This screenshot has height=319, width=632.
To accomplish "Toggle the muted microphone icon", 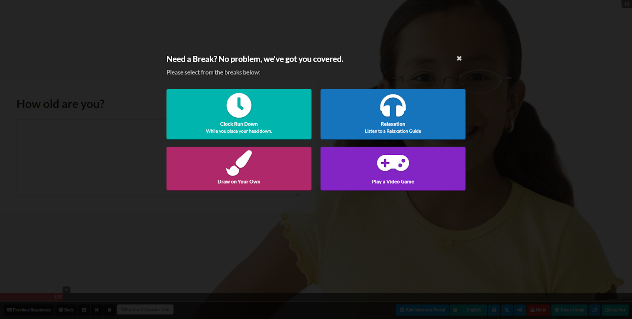I will (x=507, y=310).
